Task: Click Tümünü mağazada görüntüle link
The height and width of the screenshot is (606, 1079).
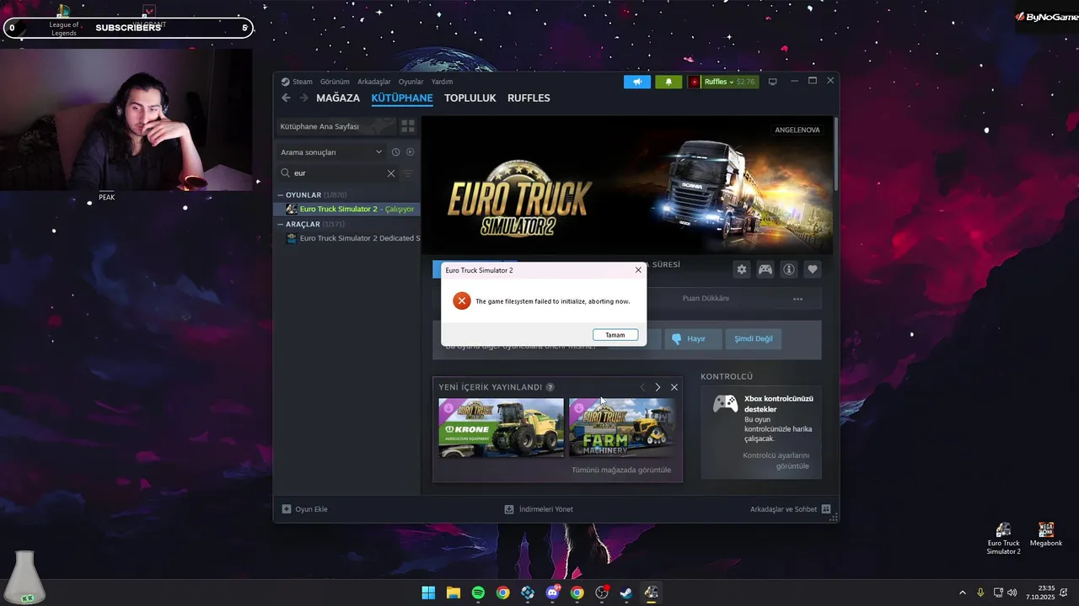Action: [621, 470]
